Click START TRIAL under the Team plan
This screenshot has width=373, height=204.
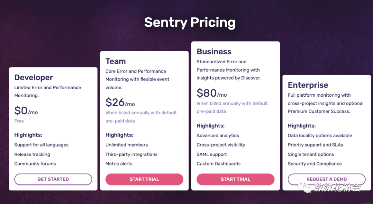point(144,179)
